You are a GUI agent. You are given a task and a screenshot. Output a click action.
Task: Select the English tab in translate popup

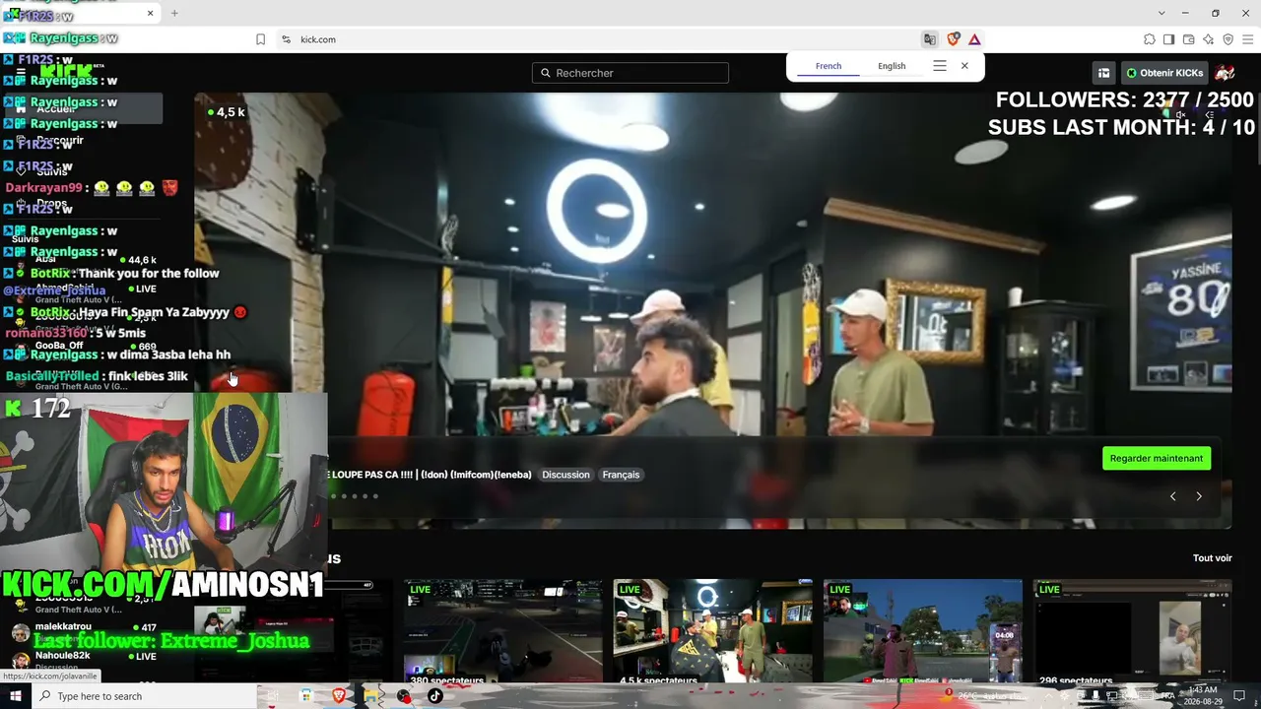pyautogui.click(x=892, y=66)
